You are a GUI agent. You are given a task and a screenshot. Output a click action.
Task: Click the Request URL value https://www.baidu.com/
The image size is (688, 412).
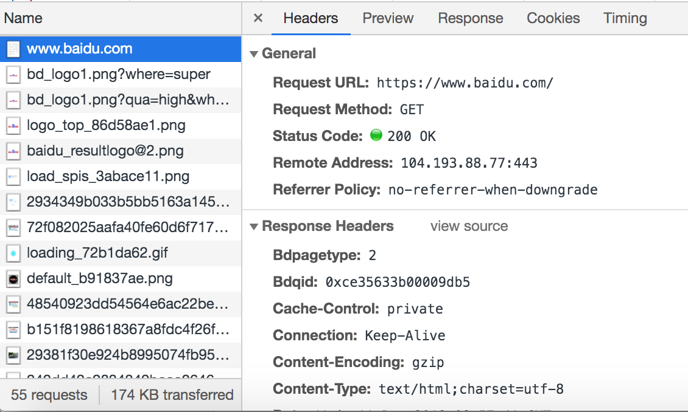pos(465,83)
